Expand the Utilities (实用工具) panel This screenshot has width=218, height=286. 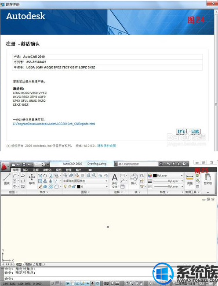click(x=193, y=192)
